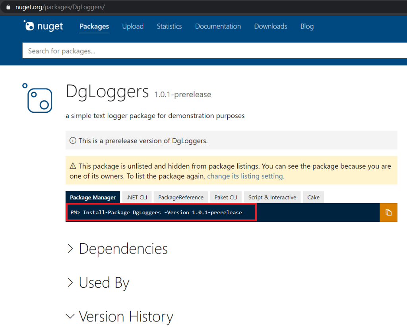407x329 pixels.
Task: Click the DgLoggers package icon
Action: (x=39, y=98)
